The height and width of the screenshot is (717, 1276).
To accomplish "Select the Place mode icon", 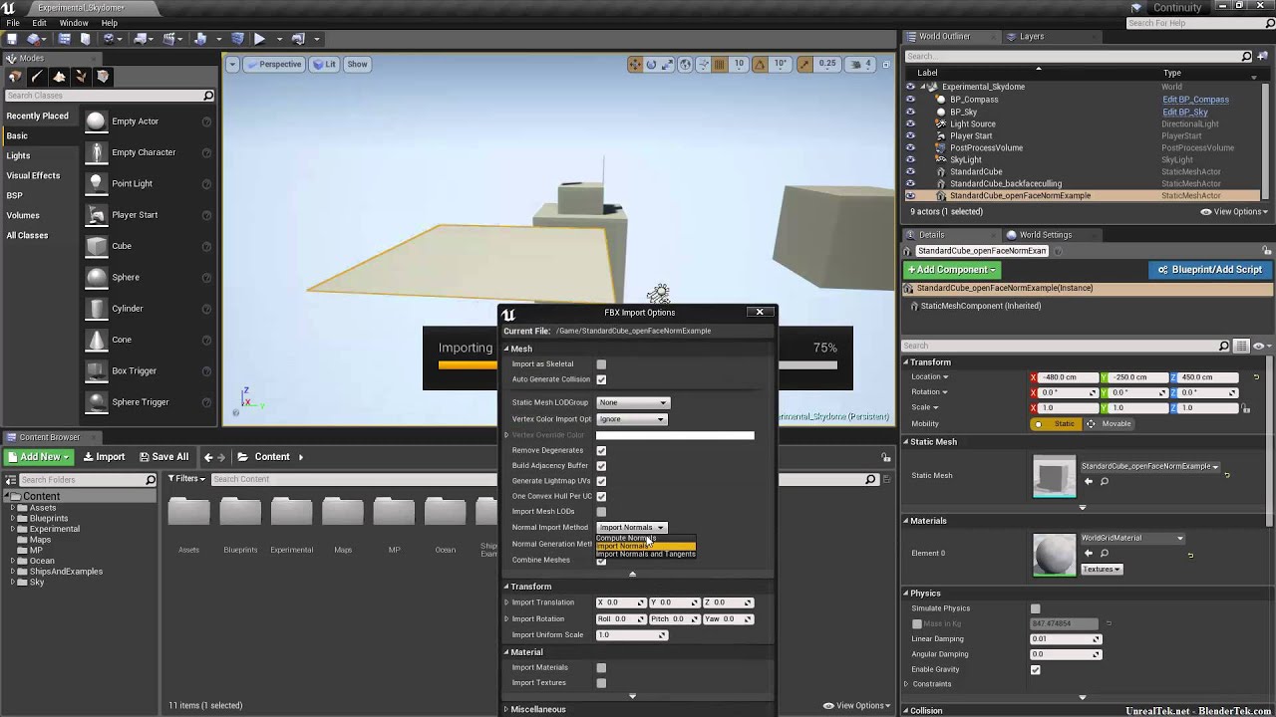I will [14, 77].
